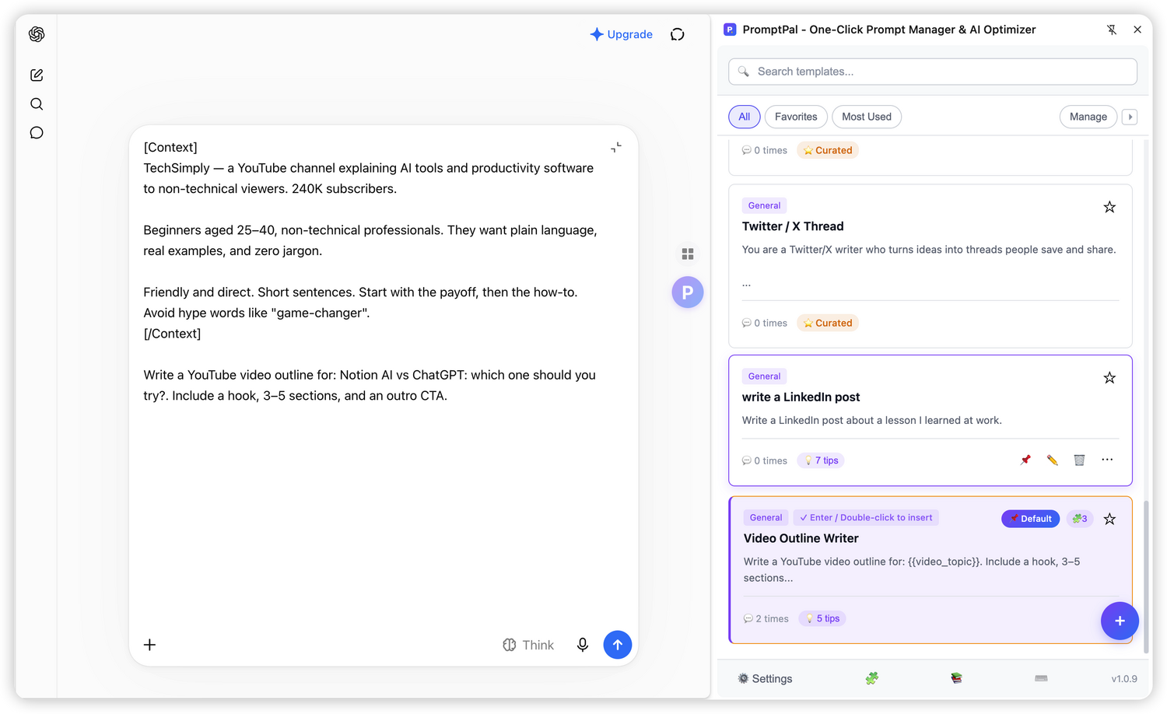Pin the write a LinkedIn post template
This screenshot has width=1167, height=714.
[1026, 460]
